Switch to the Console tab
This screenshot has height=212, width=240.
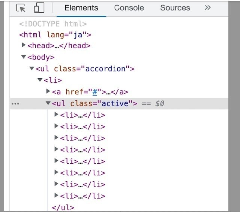coord(129,8)
